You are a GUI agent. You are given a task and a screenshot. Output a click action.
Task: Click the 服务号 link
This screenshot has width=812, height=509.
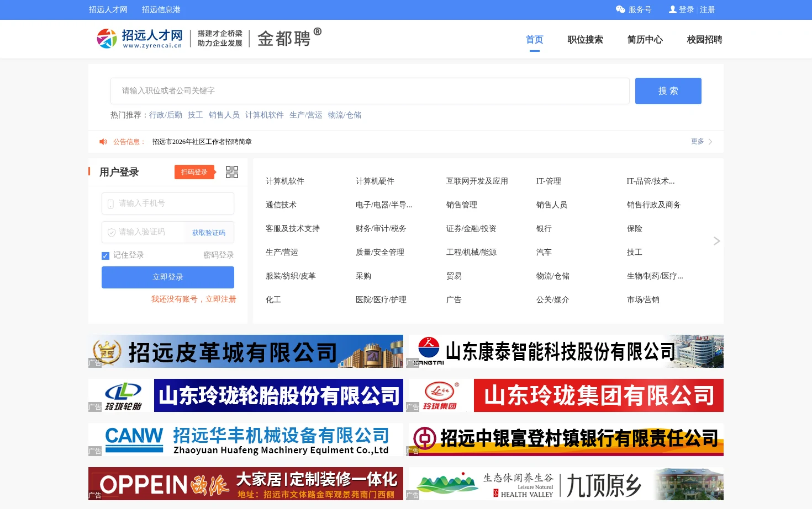(x=640, y=9)
